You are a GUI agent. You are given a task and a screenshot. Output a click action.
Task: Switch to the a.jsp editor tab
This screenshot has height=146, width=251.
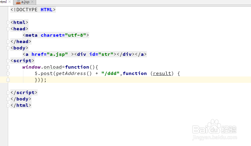pyautogui.click(x=25, y=2)
